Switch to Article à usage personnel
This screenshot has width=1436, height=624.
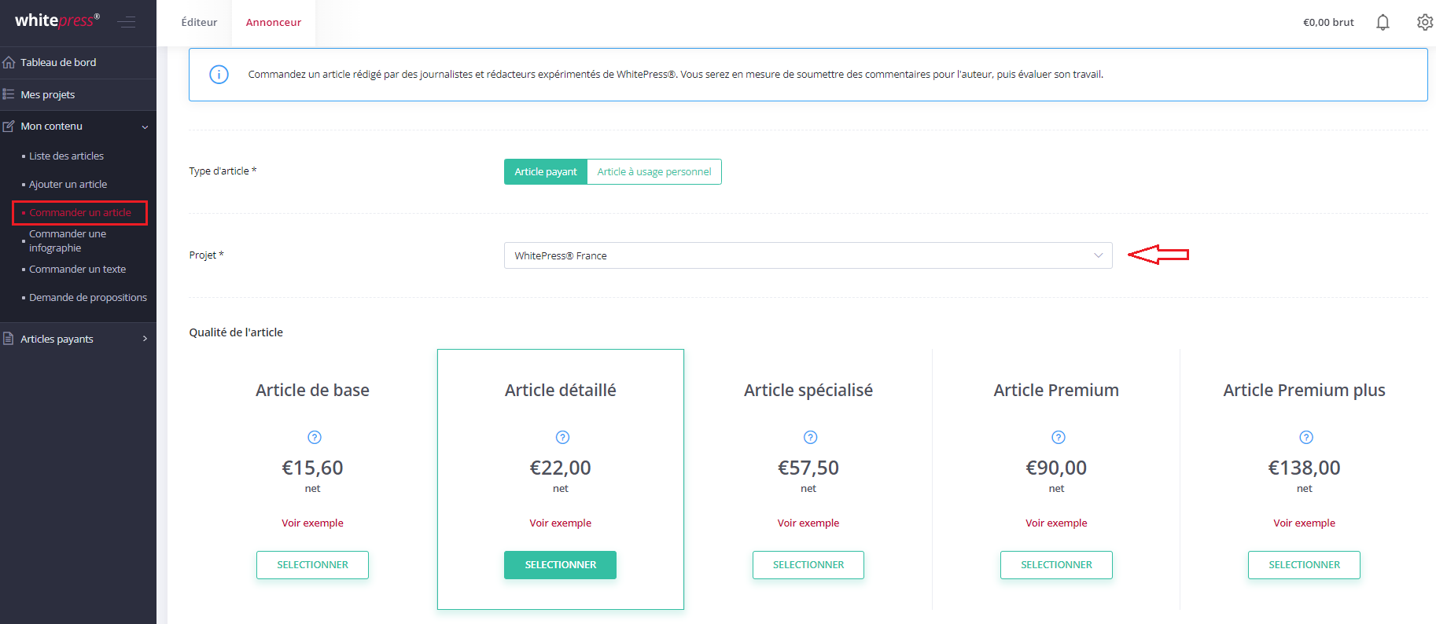654,172
